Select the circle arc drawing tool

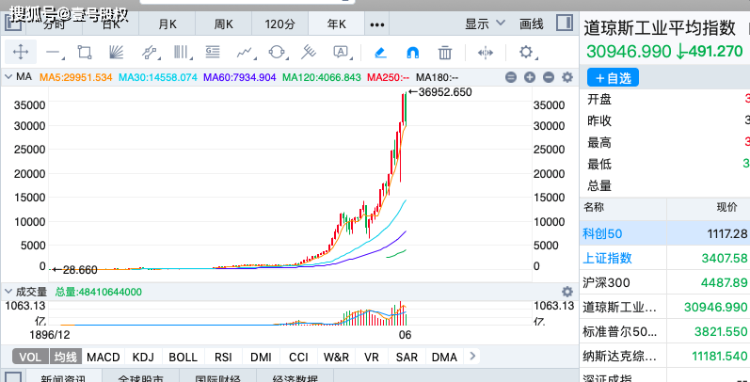tap(277, 52)
